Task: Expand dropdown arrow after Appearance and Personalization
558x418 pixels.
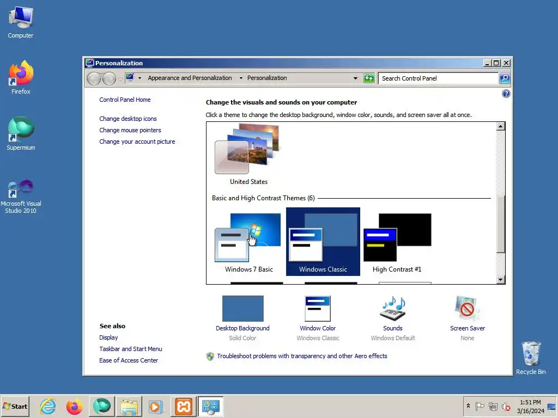Action: click(x=241, y=78)
